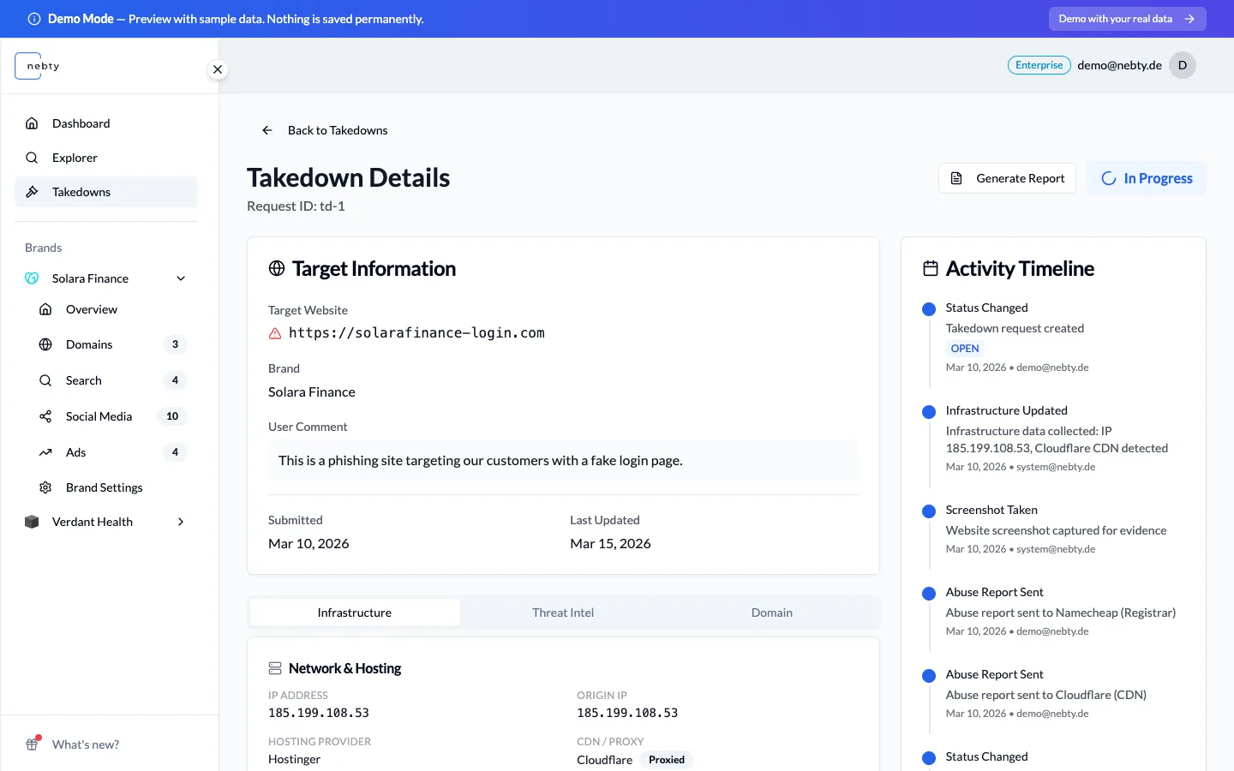Open the Solara Finance Overview page
The image size is (1234, 771).
[113, 309]
